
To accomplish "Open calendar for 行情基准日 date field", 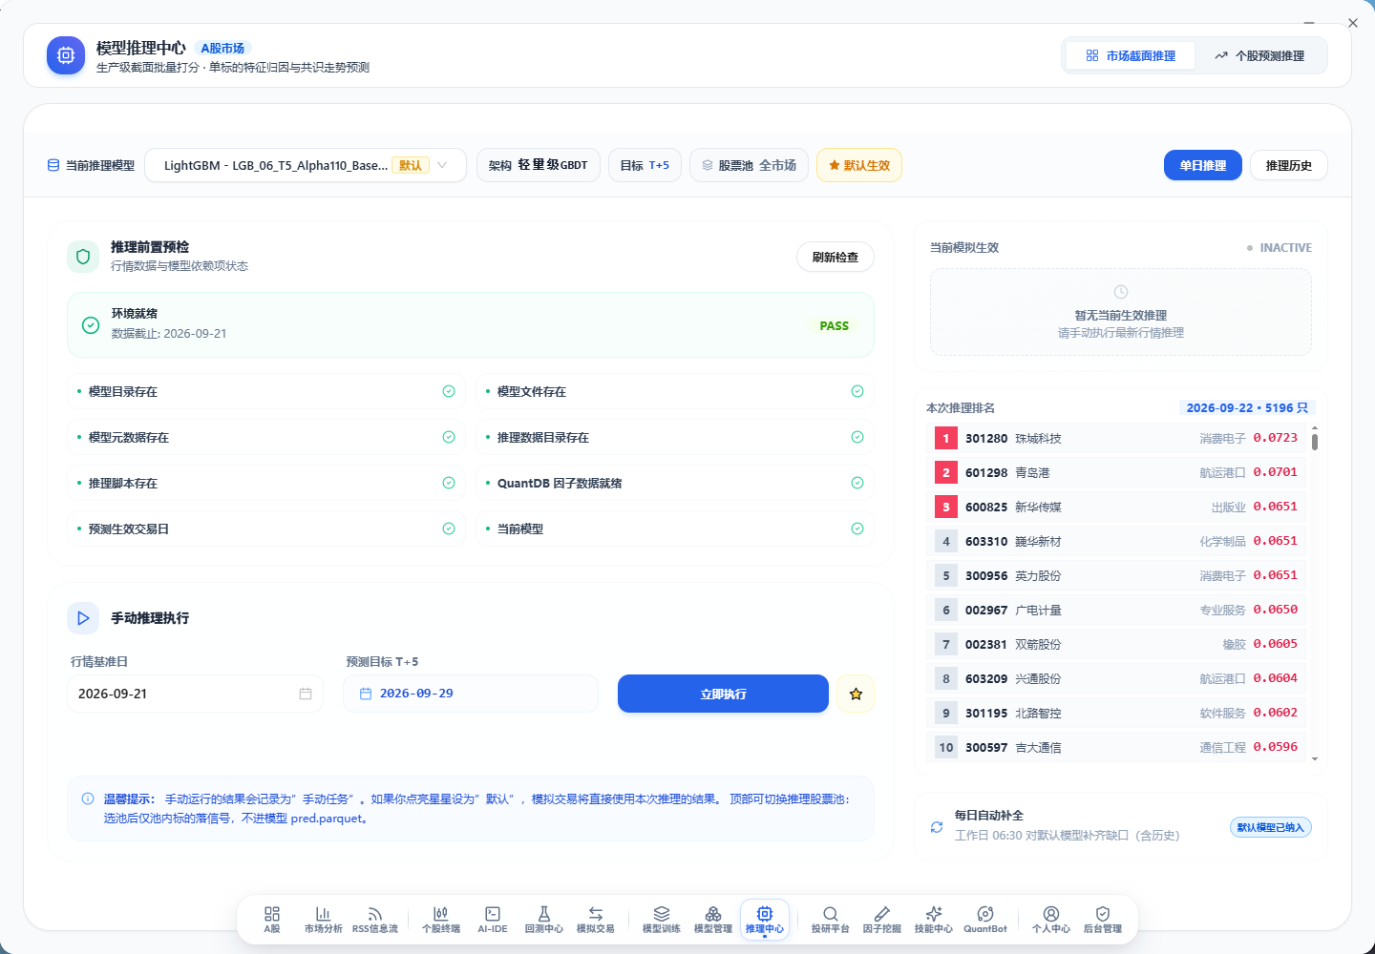I will 306,694.
